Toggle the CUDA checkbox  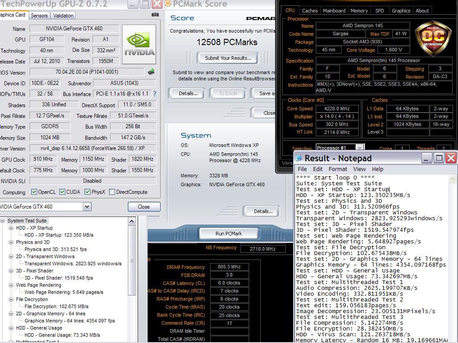[62, 192]
